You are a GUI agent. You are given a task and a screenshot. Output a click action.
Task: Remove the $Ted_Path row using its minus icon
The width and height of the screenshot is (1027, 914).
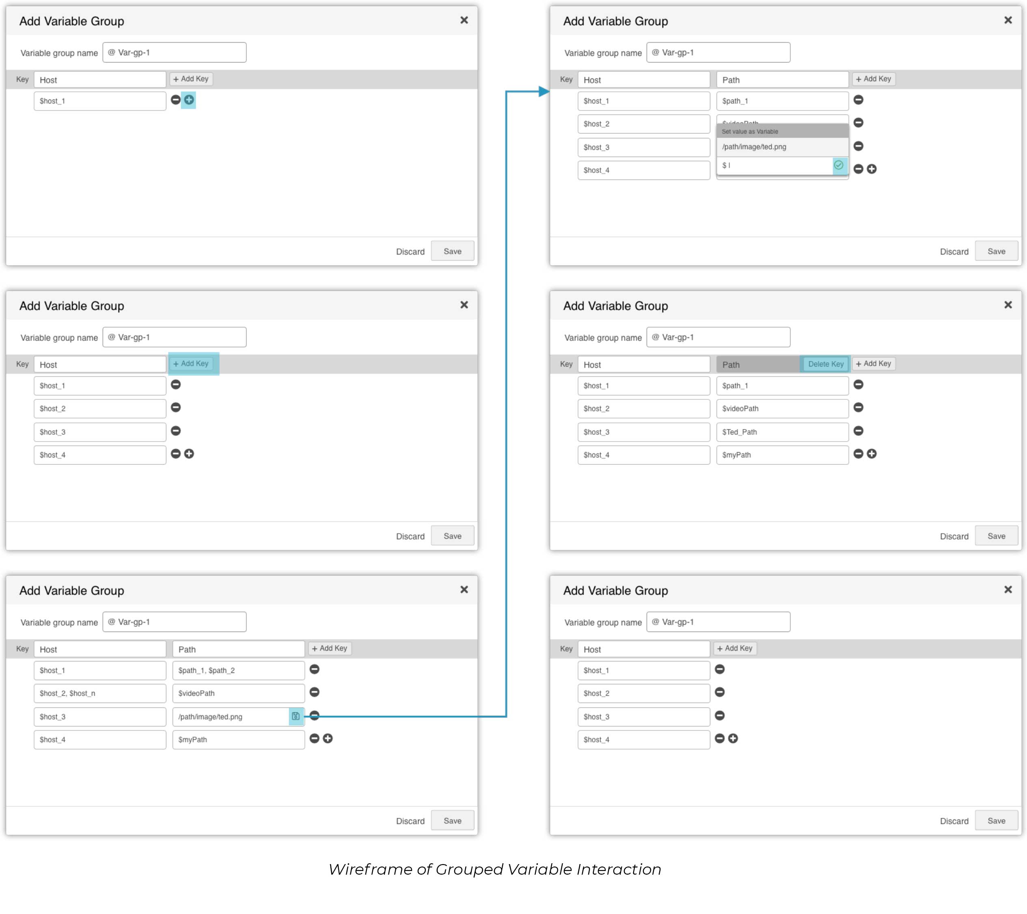(x=858, y=431)
